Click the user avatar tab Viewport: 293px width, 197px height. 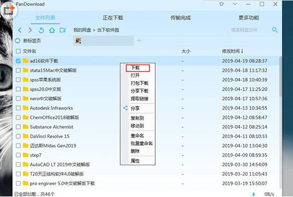tap(103, 41)
